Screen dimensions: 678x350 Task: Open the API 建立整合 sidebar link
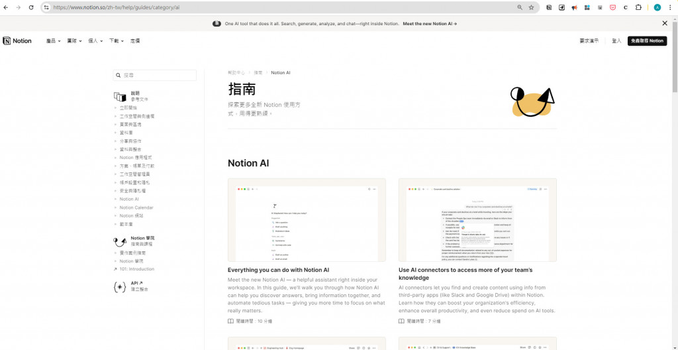pyautogui.click(x=139, y=286)
